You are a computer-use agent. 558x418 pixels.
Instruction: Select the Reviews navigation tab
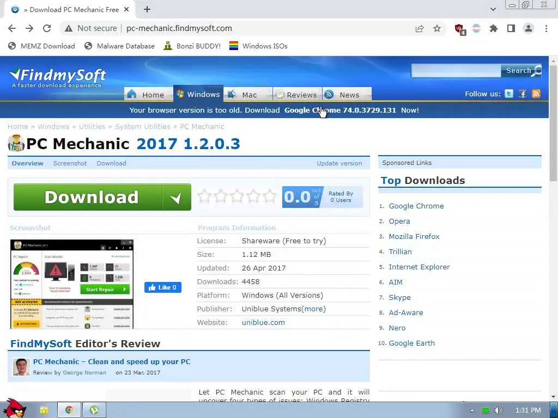(297, 95)
